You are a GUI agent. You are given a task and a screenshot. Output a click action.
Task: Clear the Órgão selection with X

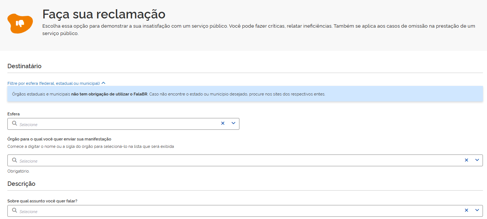(466, 160)
